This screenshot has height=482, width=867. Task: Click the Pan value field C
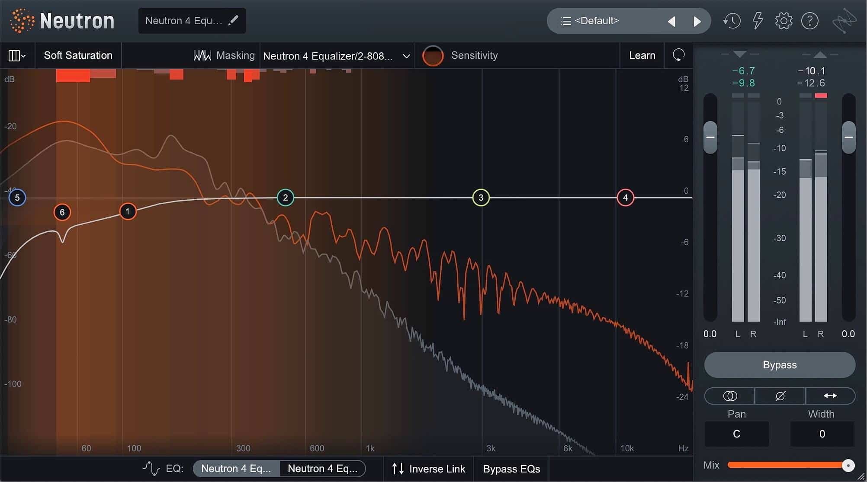737,434
